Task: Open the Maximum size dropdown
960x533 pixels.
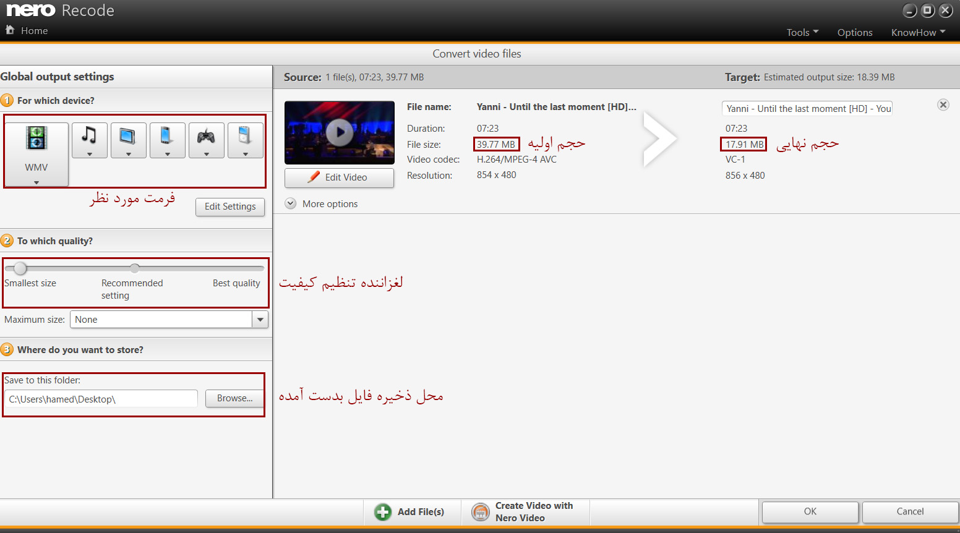Action: (x=260, y=320)
